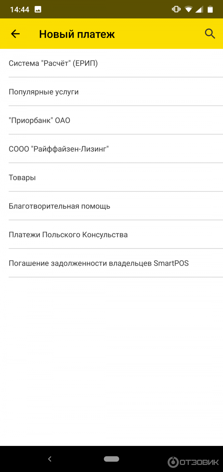Viewport: 223px width, 472px height.
Task: Click the Отзовик watermark logo
Action: click(x=194, y=462)
